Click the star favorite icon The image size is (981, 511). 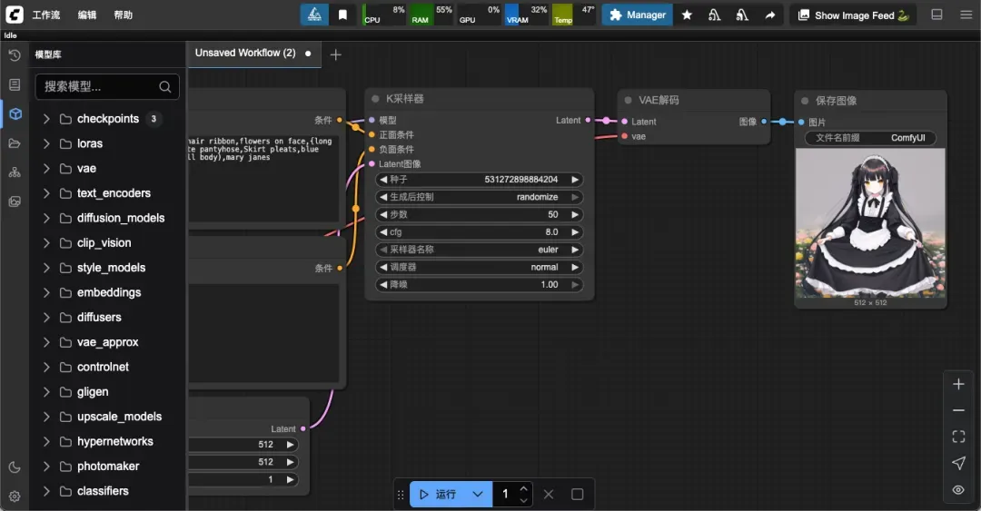coord(687,15)
